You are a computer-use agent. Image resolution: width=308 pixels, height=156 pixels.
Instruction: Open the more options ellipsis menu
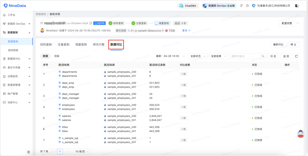[298, 23]
